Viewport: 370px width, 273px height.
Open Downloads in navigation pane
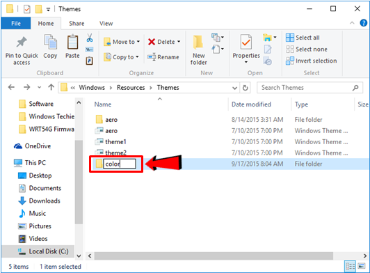click(x=39, y=201)
